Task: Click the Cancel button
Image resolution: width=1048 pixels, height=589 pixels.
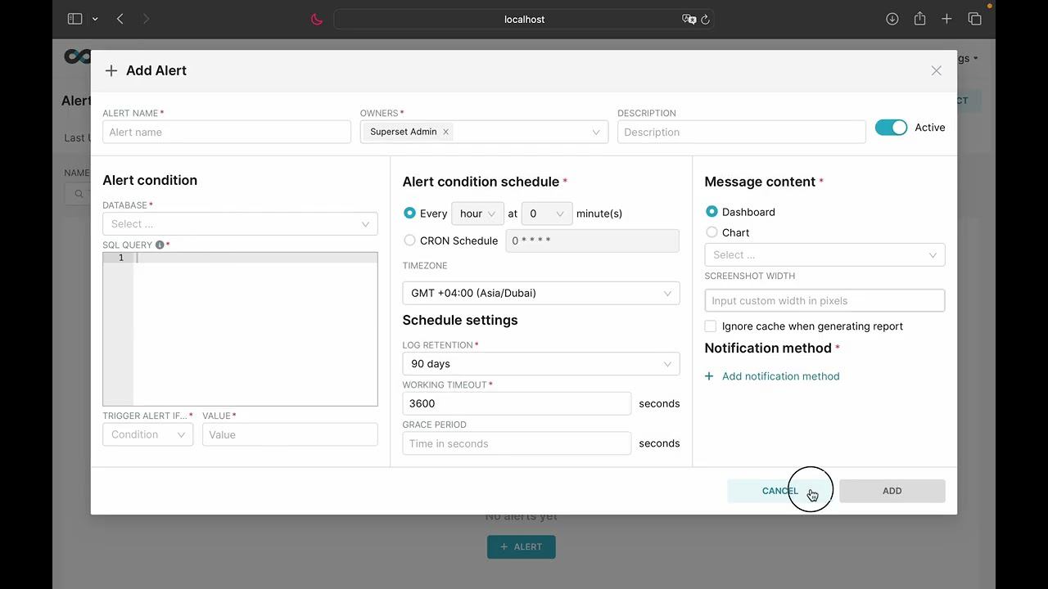Action: coord(779,491)
